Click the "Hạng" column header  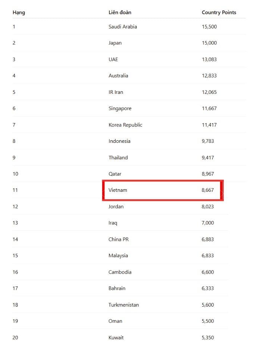[19, 12]
